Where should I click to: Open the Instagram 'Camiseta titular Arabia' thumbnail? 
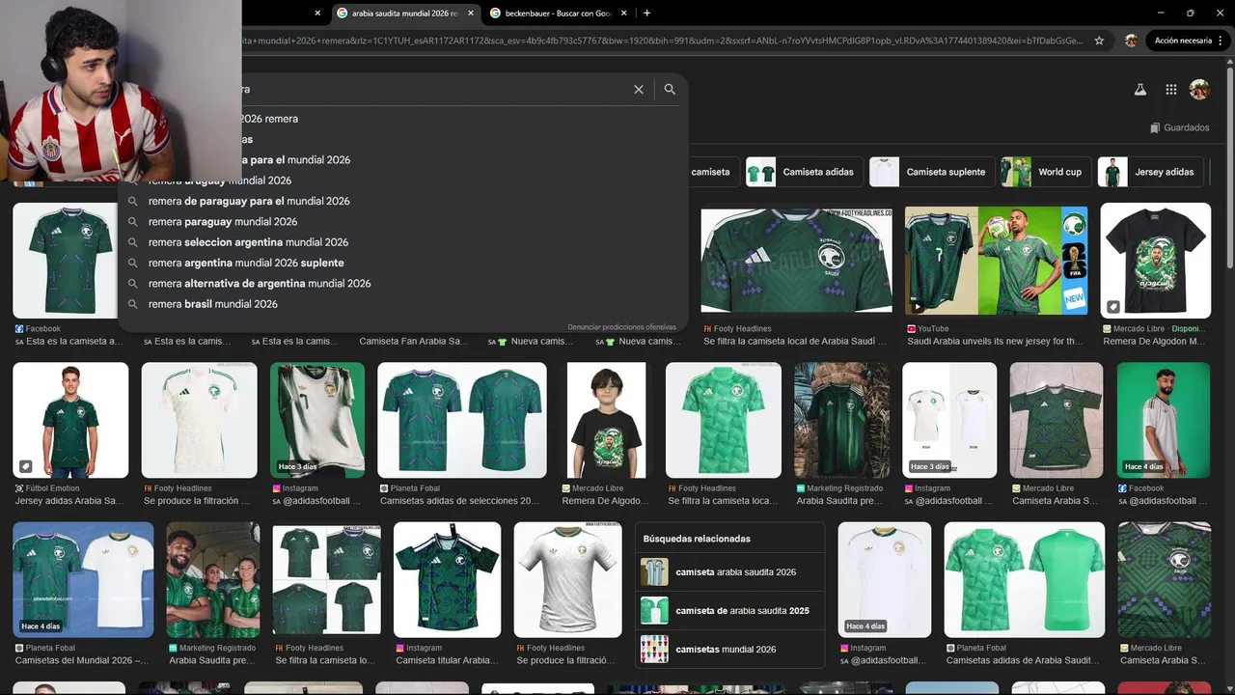[x=447, y=579]
